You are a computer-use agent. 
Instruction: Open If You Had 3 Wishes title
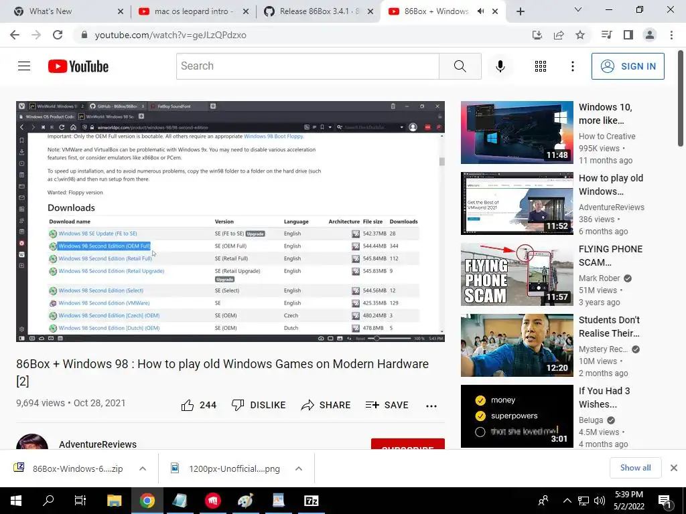pos(604,398)
